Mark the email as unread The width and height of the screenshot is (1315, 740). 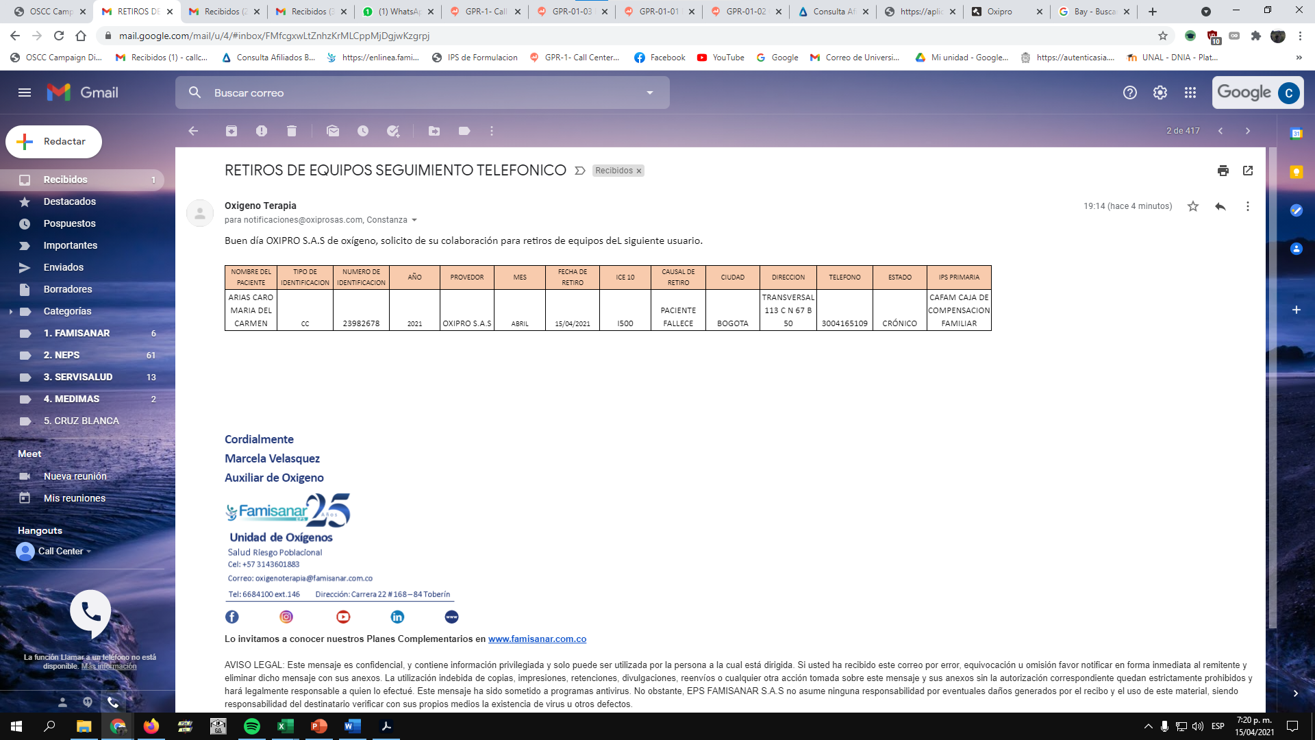click(333, 131)
